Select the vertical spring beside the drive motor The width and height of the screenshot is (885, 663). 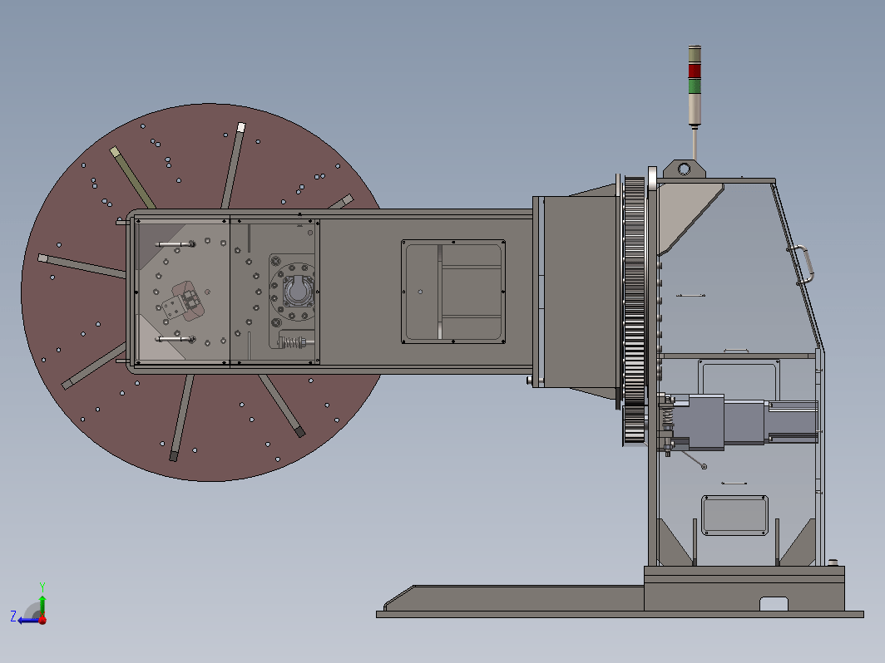[668, 417]
